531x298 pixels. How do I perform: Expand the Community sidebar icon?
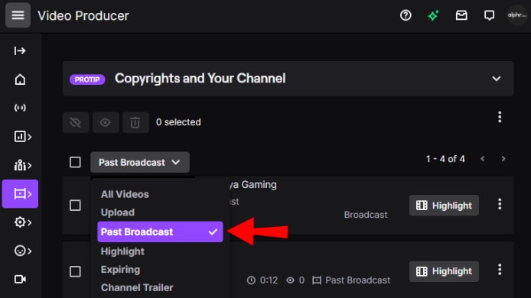pyautogui.click(x=22, y=165)
